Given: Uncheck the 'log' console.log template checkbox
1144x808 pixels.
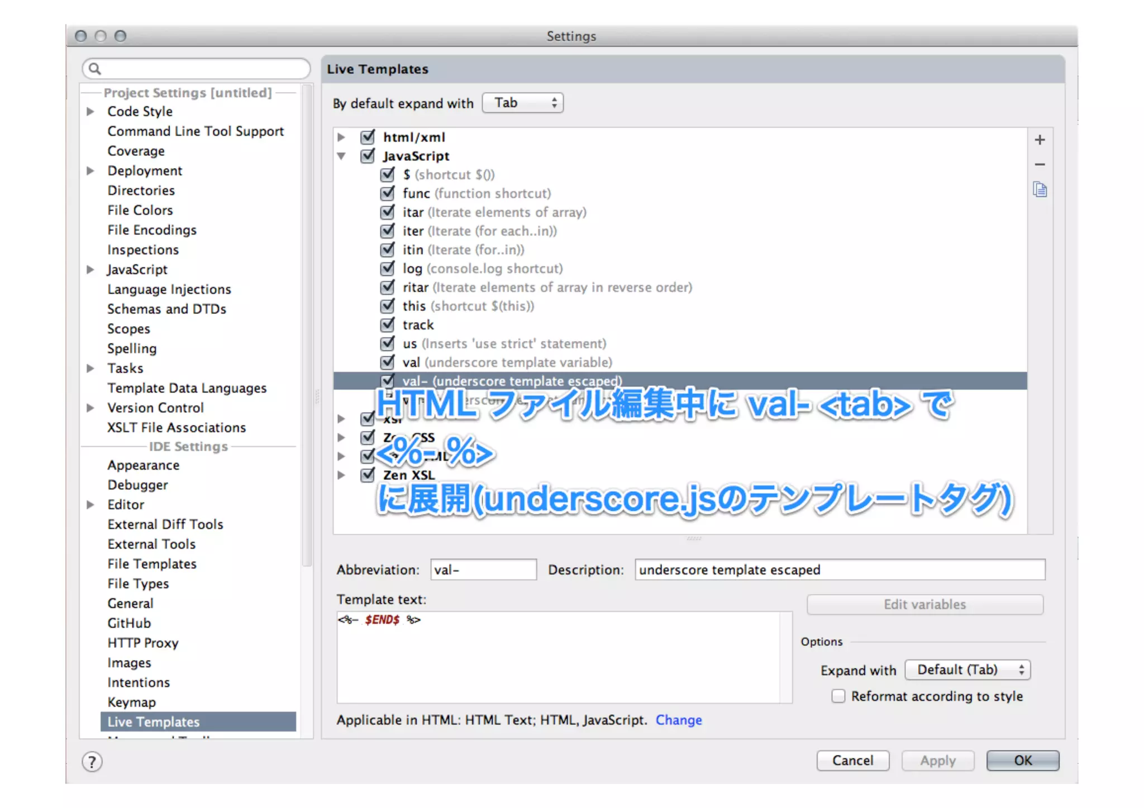Looking at the screenshot, I should pos(387,269).
